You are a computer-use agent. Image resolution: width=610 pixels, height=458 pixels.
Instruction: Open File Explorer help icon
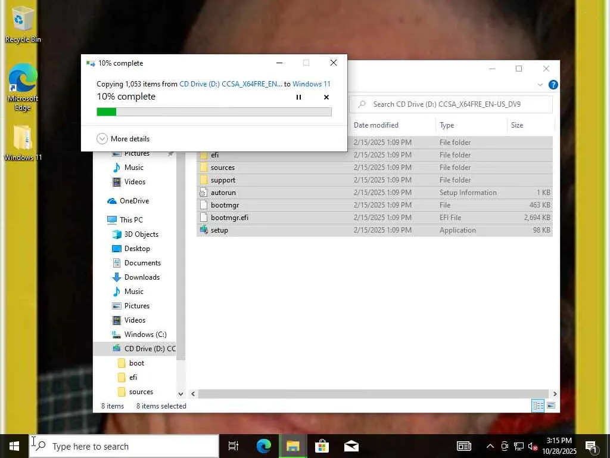tap(553, 85)
